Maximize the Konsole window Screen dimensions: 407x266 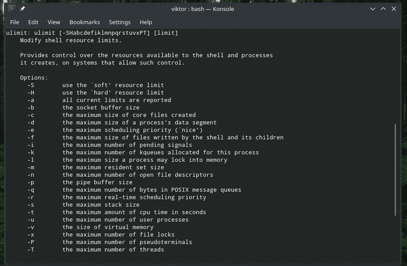[383, 9]
